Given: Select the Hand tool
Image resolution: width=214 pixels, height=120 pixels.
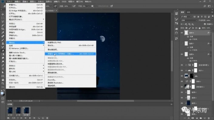Looking at the screenshot, I should pos(3,80).
